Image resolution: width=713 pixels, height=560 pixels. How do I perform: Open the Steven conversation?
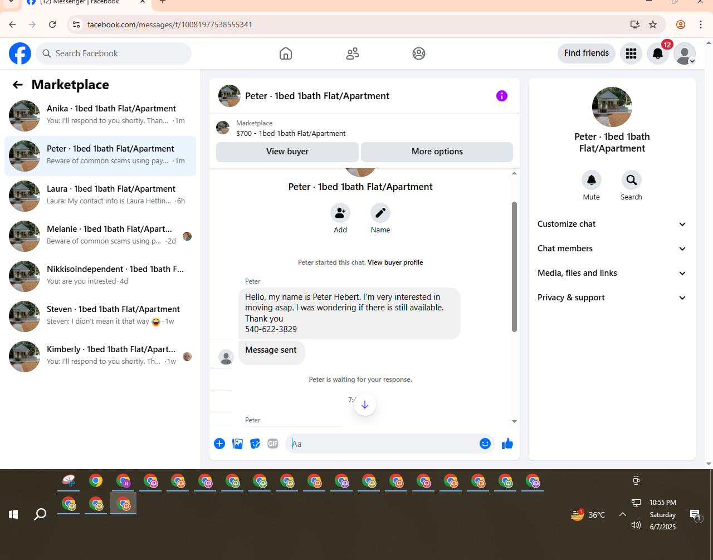(x=100, y=316)
